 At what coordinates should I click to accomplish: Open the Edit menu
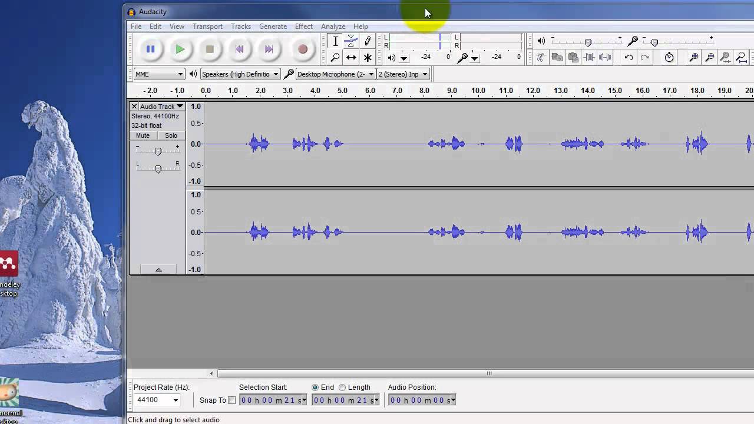click(156, 26)
